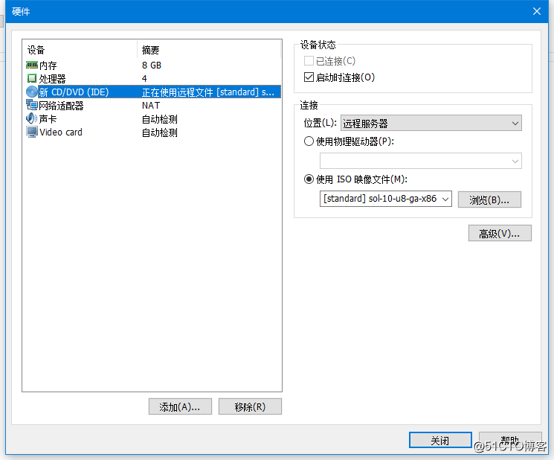Click the NAT summary value
The height and width of the screenshot is (460, 554).
click(x=151, y=106)
